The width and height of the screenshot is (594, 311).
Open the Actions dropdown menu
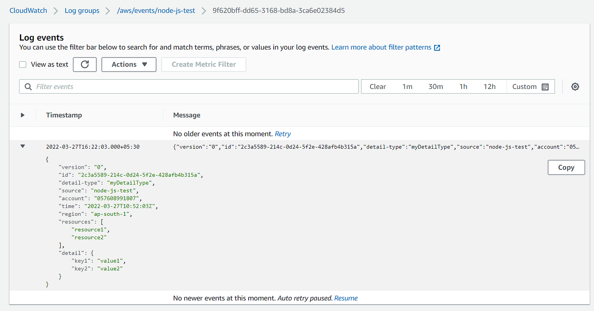[x=129, y=64]
